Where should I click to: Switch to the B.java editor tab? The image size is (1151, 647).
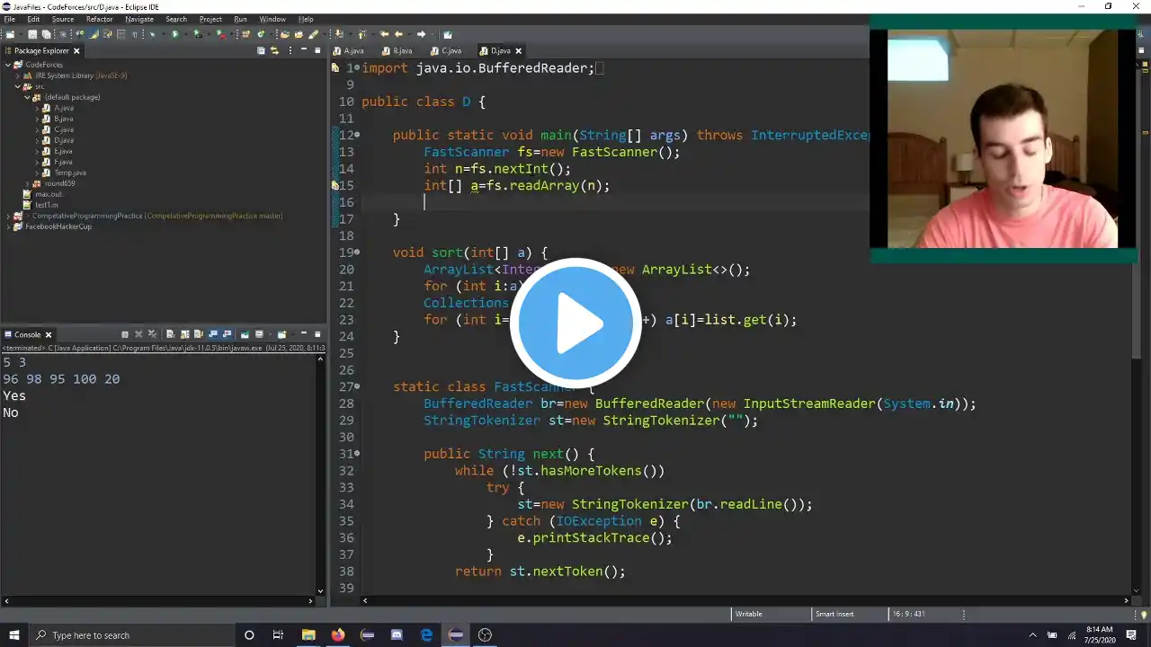(x=402, y=51)
